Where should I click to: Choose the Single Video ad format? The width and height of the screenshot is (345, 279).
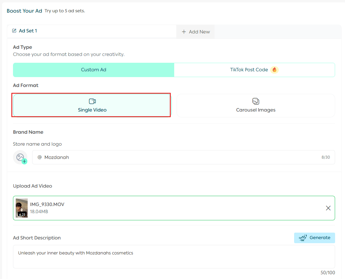point(92,106)
